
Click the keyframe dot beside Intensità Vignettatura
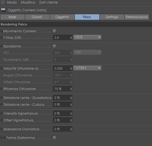1,113
